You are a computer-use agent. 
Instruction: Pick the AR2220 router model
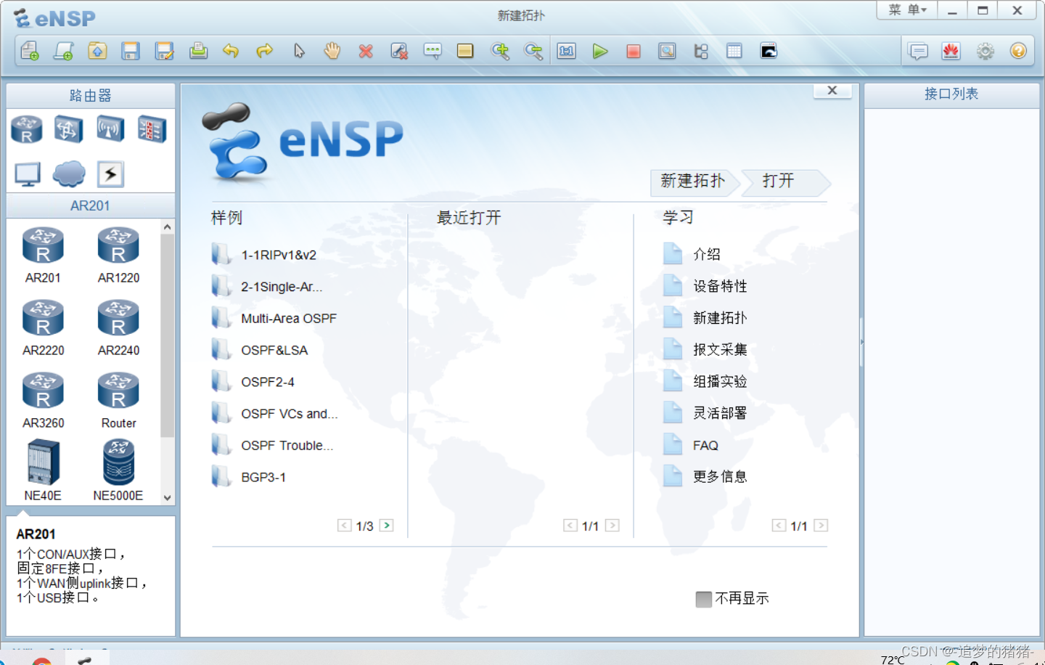pyautogui.click(x=43, y=327)
